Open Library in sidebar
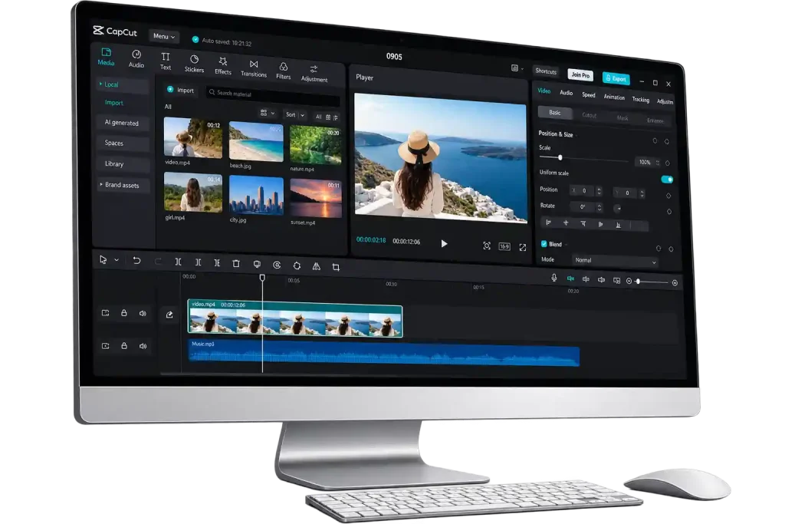 click(x=122, y=164)
